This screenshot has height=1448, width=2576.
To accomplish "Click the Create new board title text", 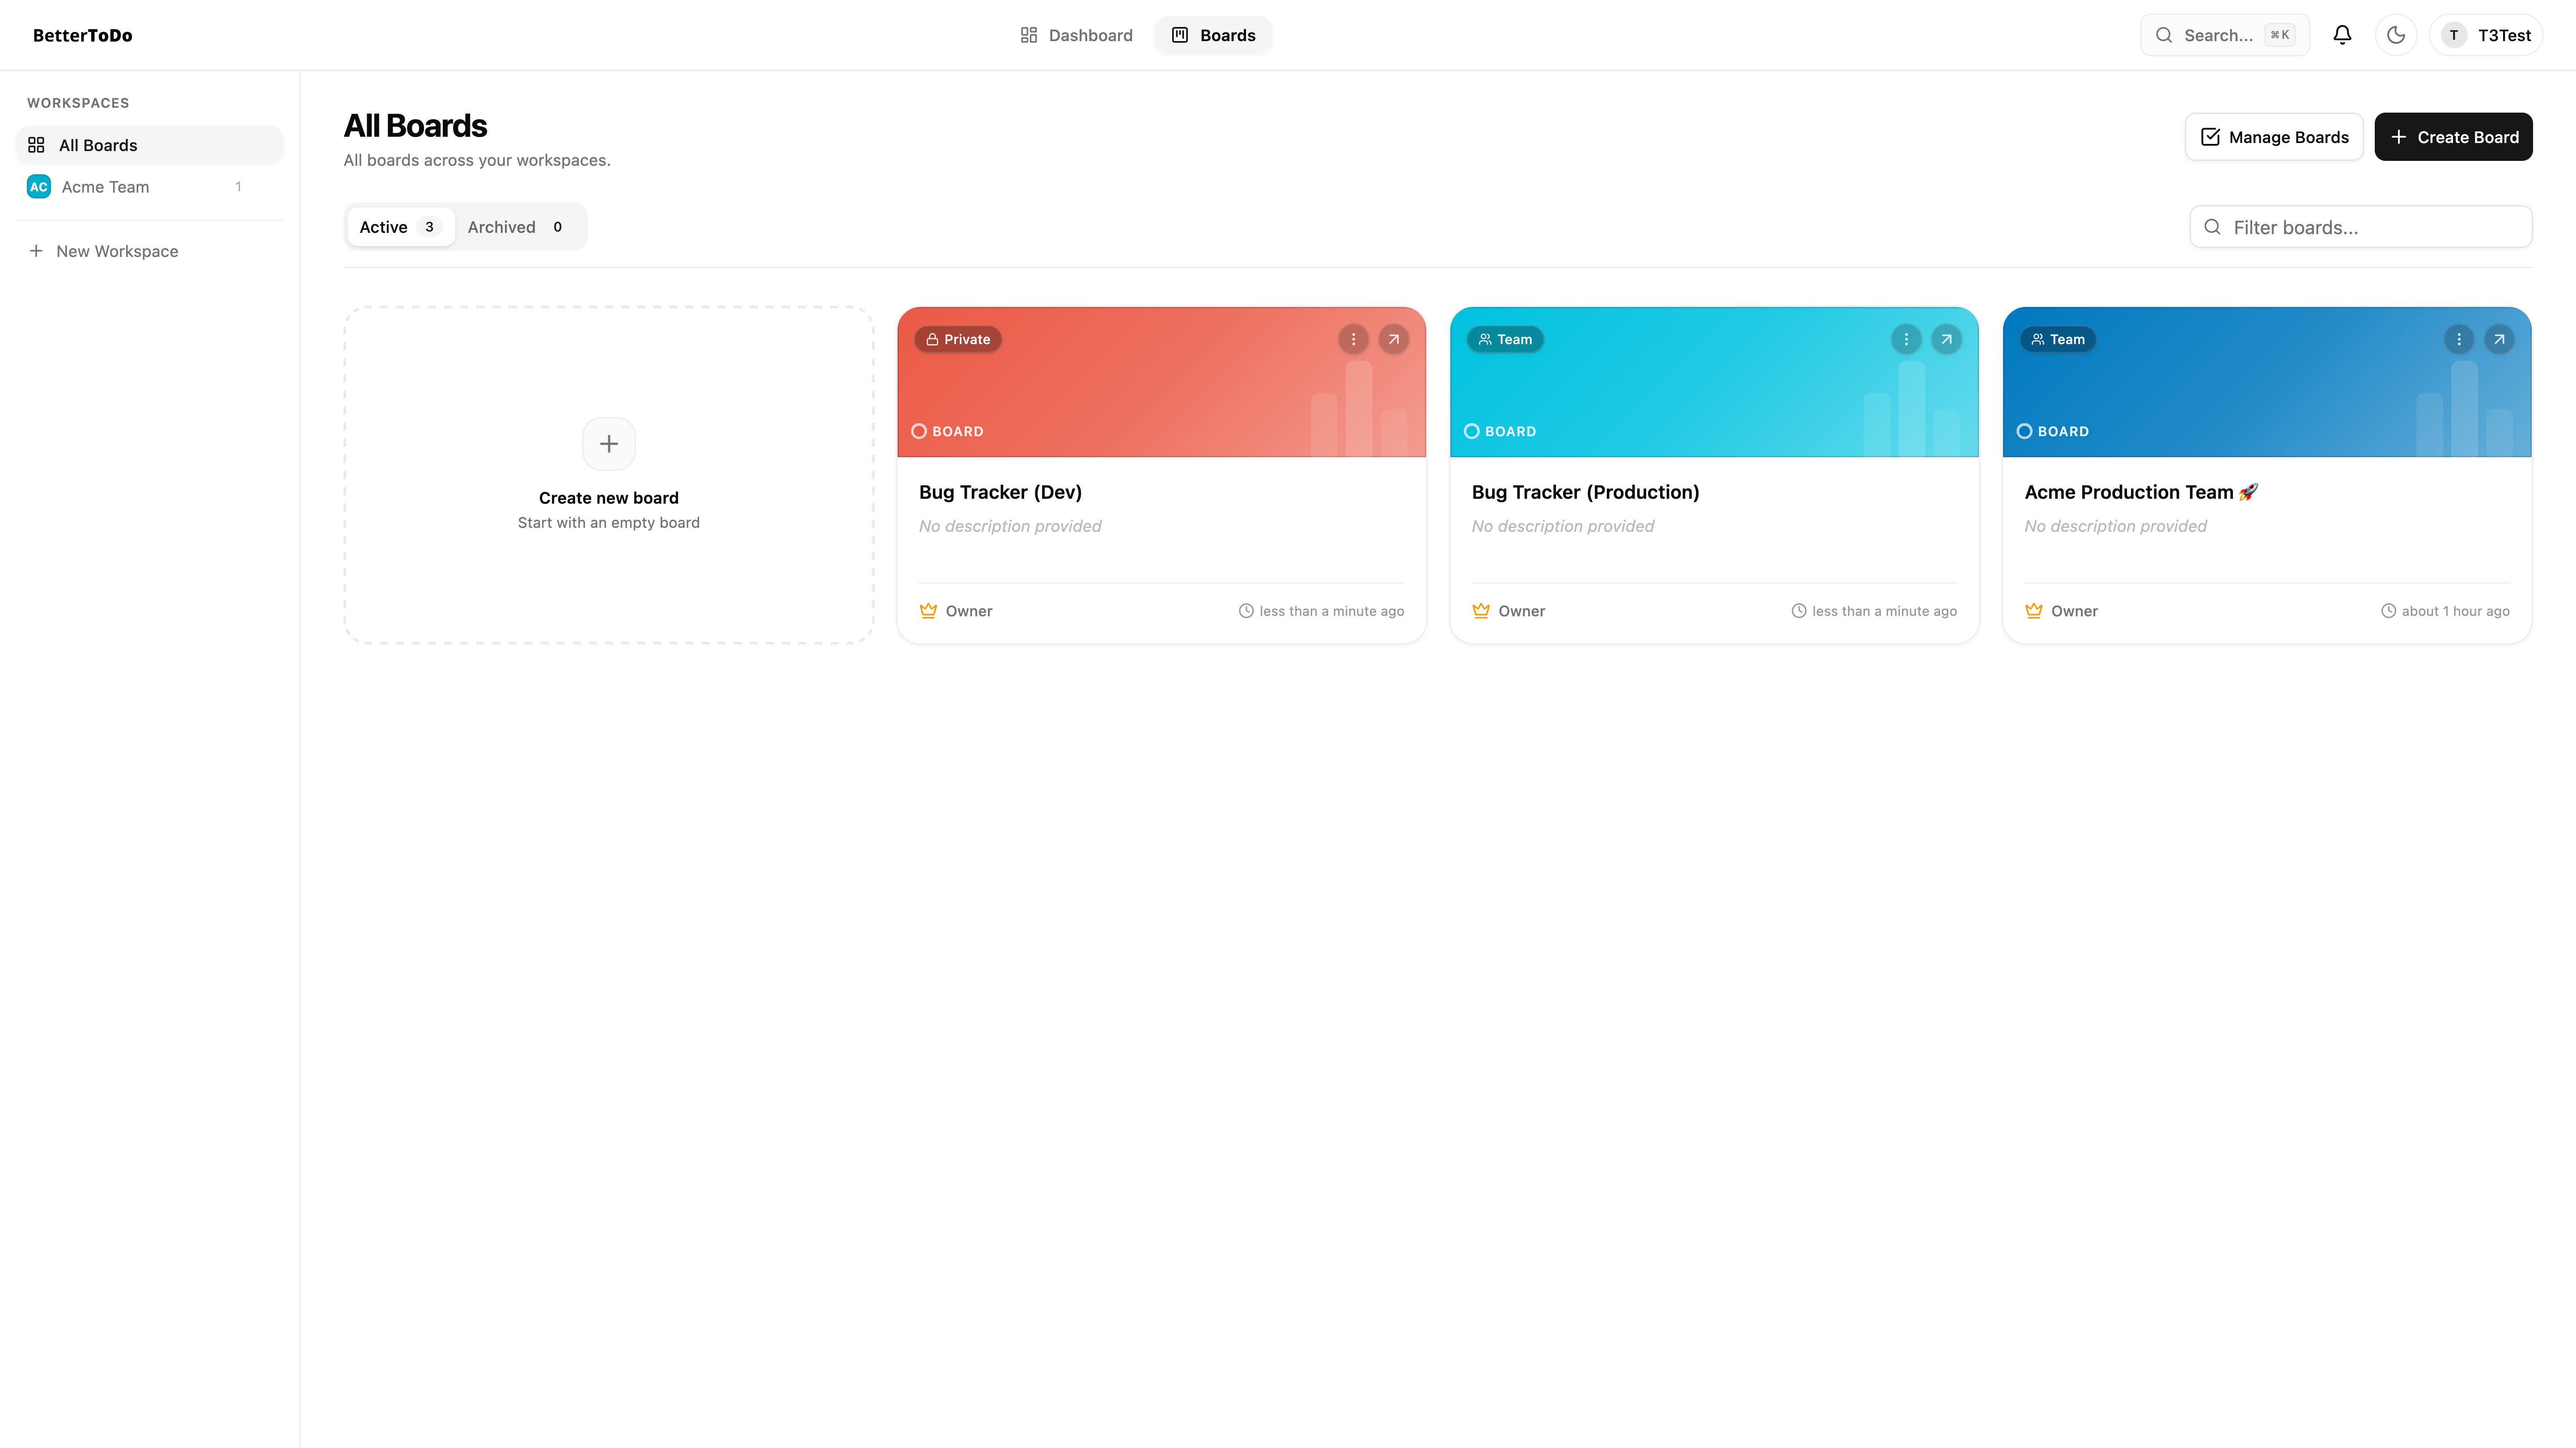I will click(609, 498).
